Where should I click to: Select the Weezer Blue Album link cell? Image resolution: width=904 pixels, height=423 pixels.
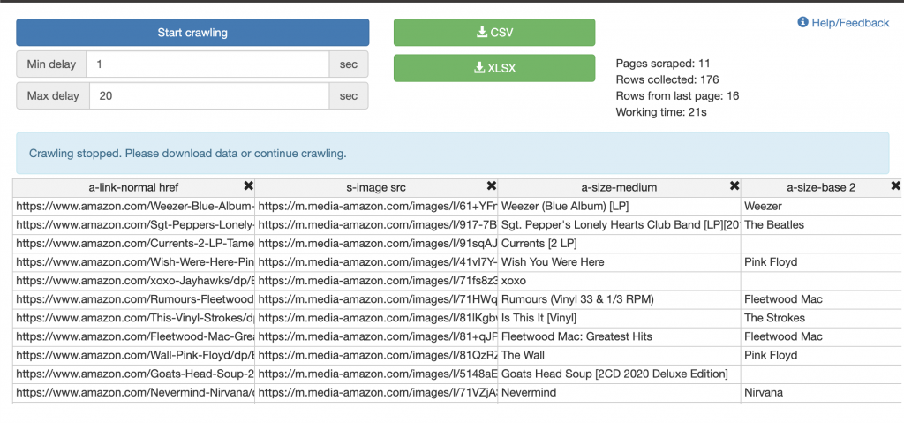[134, 206]
